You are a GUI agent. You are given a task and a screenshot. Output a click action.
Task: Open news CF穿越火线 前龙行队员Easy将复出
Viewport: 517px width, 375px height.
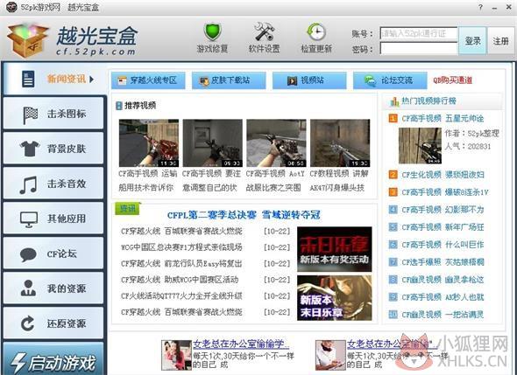point(181,263)
